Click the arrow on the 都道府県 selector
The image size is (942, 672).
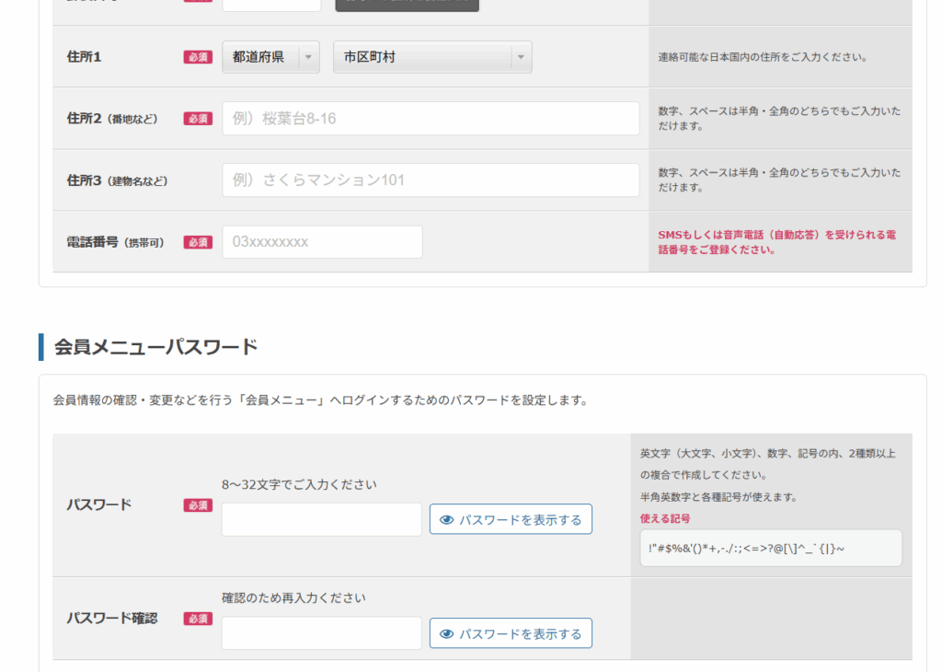[x=309, y=57]
